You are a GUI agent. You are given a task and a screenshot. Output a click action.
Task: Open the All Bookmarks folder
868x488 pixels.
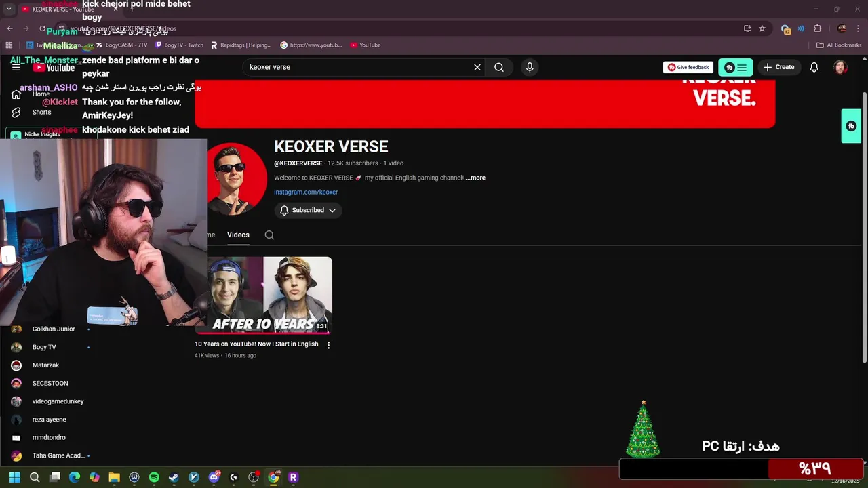point(839,45)
